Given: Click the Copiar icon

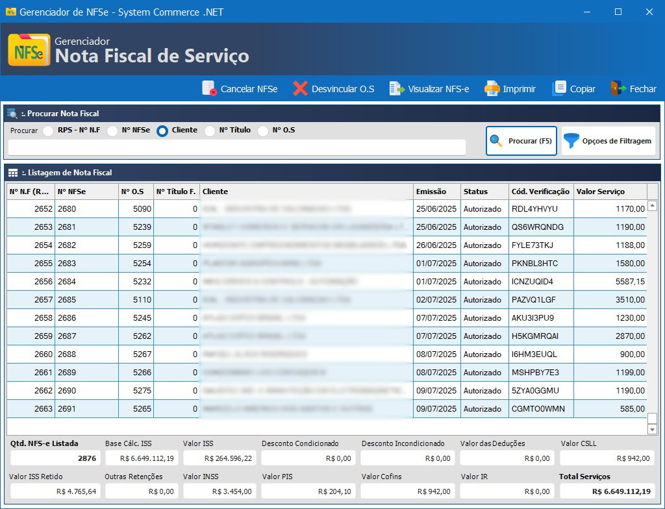Looking at the screenshot, I should point(559,89).
